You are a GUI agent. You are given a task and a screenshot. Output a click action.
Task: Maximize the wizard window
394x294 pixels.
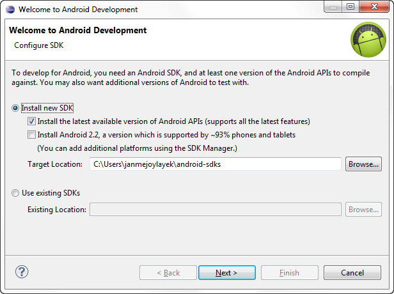351,7
